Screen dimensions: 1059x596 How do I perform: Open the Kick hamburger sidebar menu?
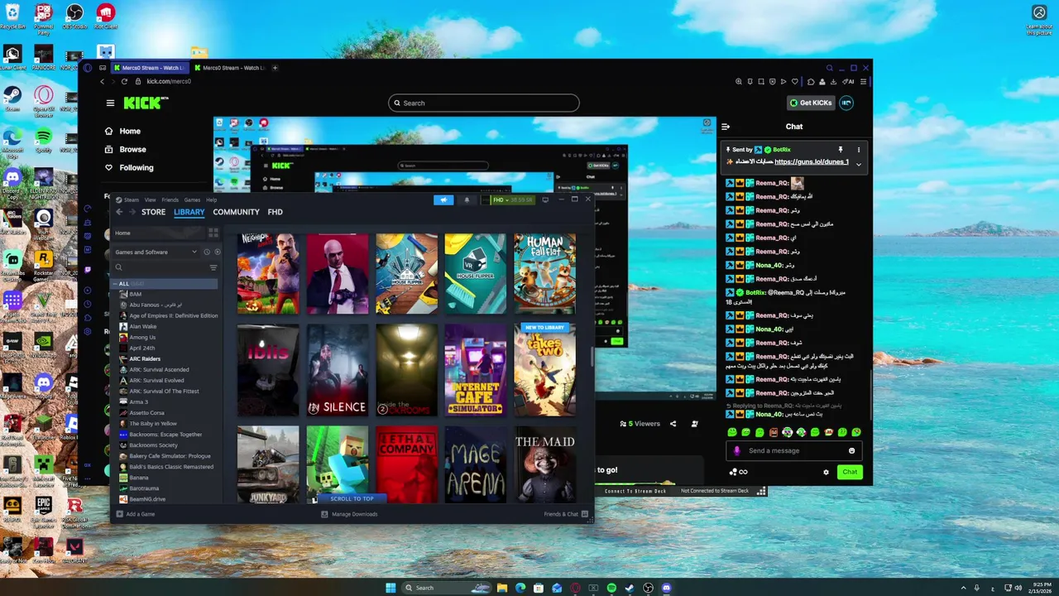tap(110, 103)
